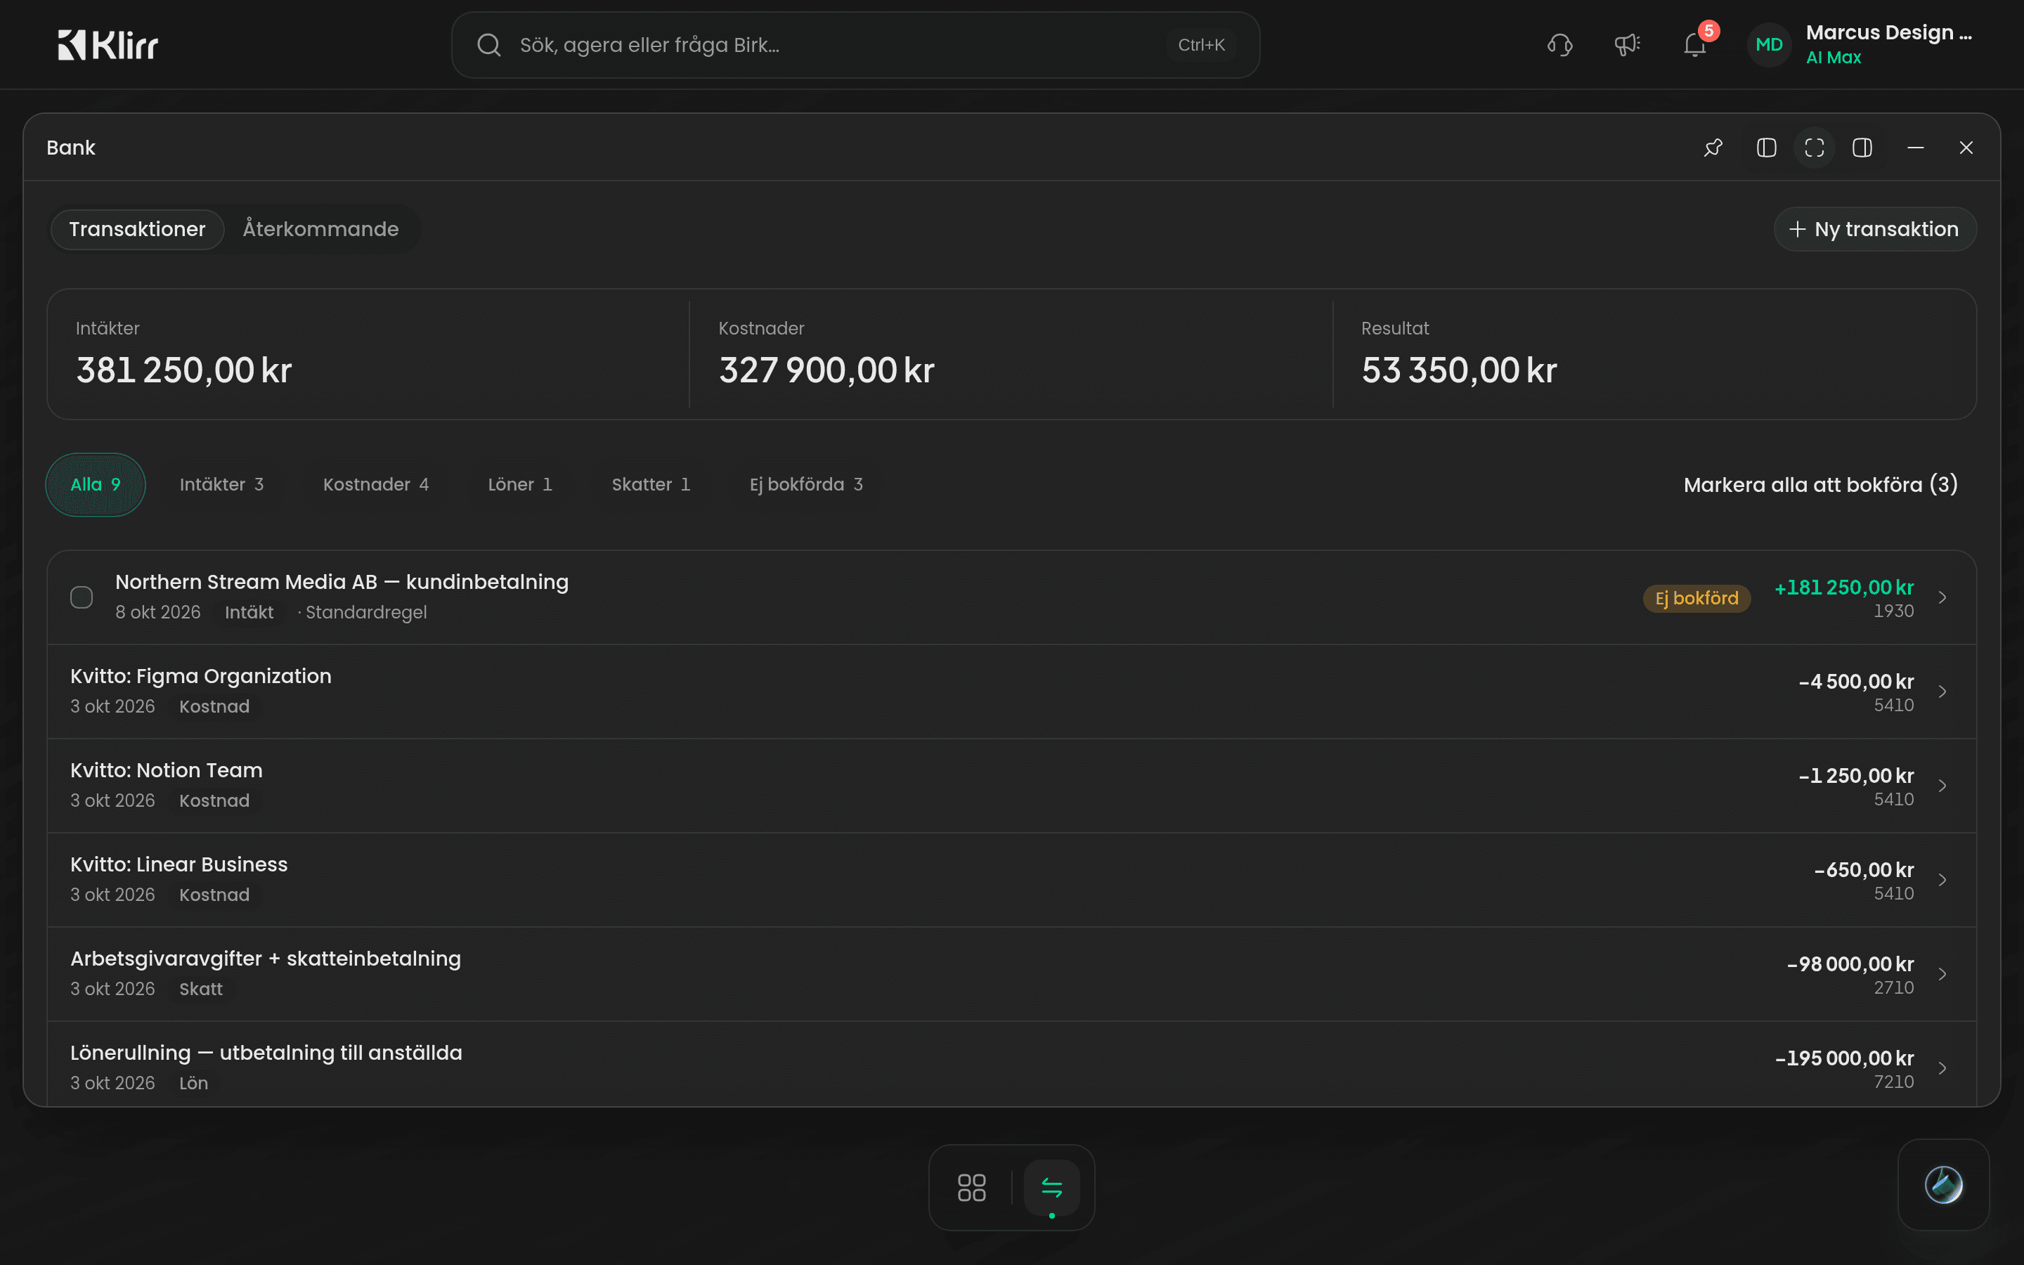This screenshot has width=2024, height=1265.
Task: Open the headset support icon
Action: (x=1560, y=45)
